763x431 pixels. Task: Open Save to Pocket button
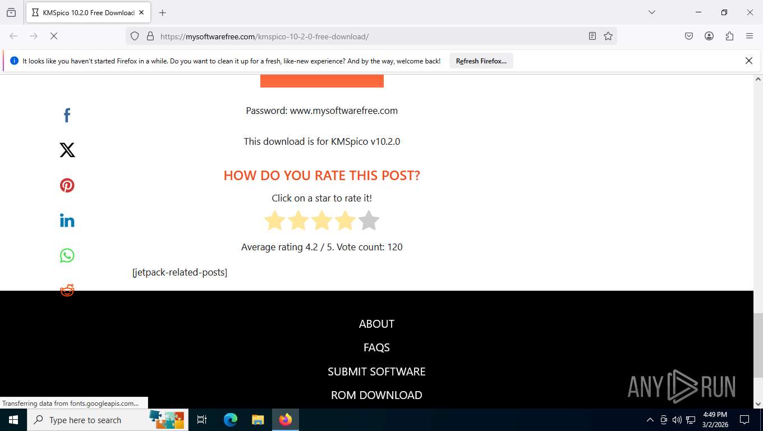[x=689, y=36]
